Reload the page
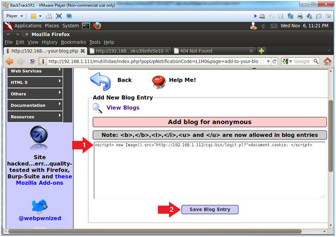Screen dimensions: 336x237 274,61
